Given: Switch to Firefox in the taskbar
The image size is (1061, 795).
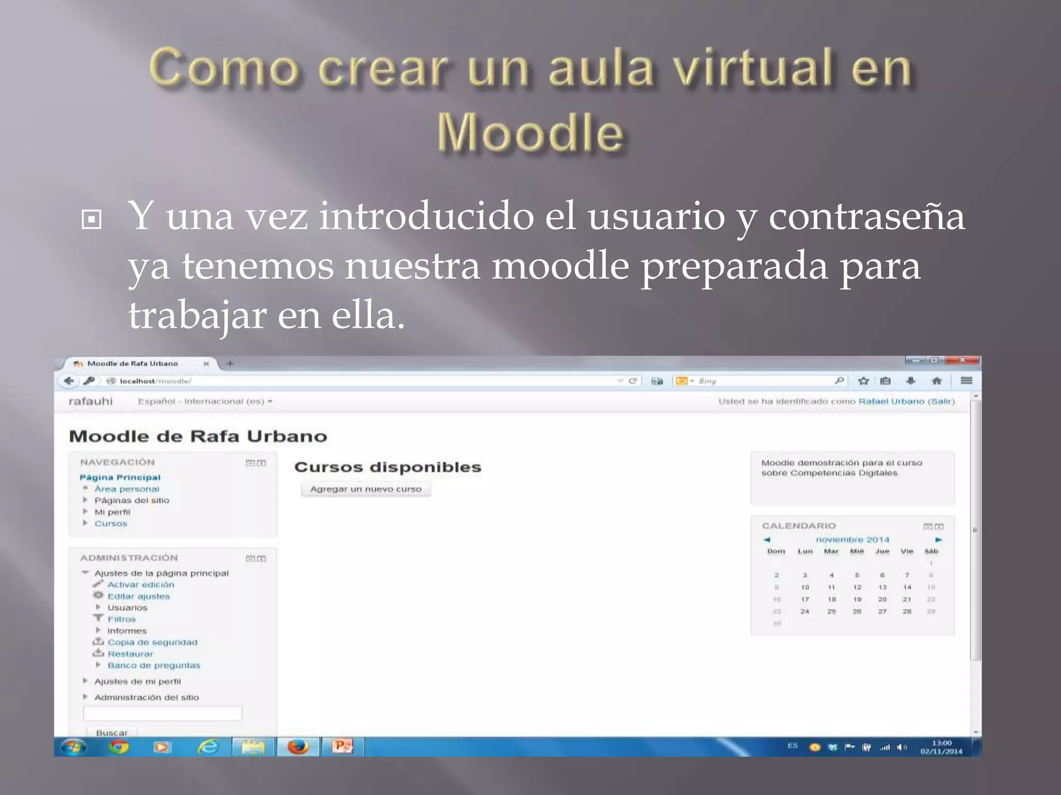Looking at the screenshot, I should pyautogui.click(x=298, y=747).
